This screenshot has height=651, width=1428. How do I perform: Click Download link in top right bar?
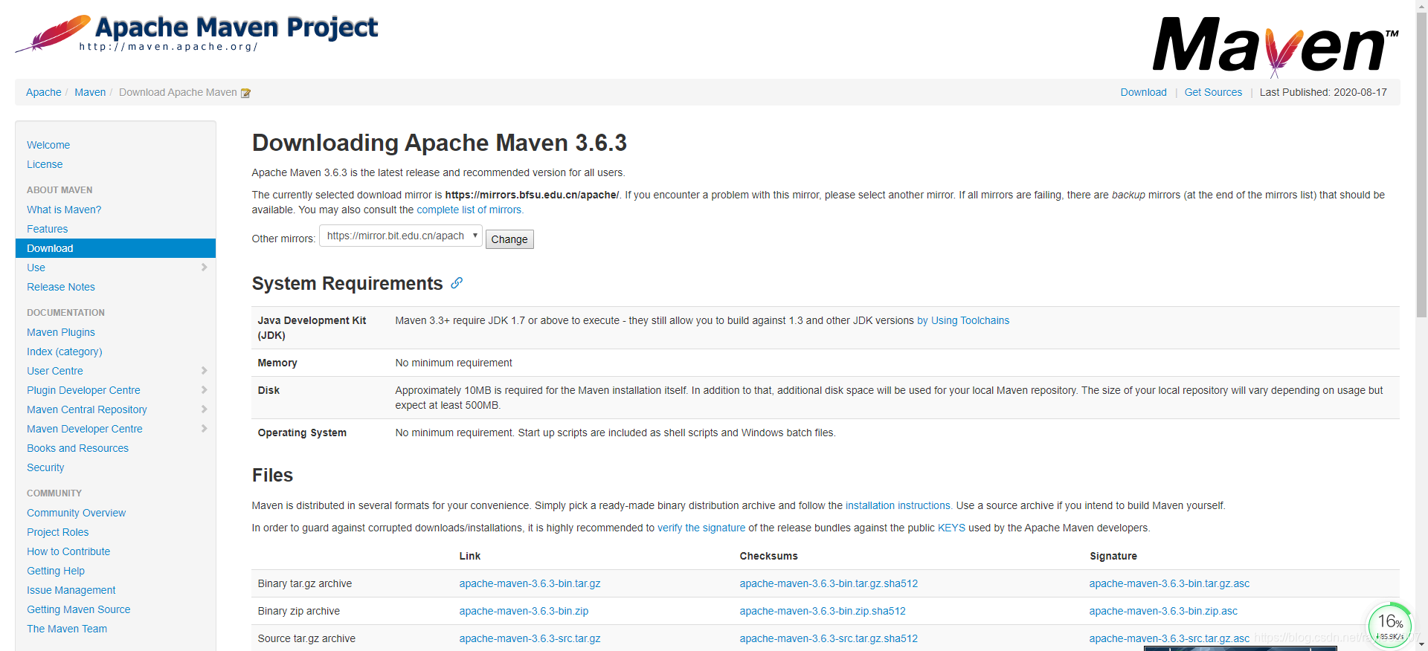1143,92
